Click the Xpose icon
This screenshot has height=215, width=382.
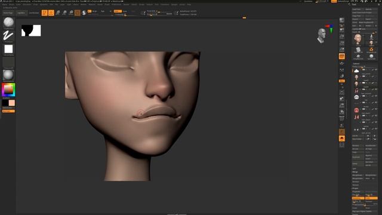tap(342, 145)
